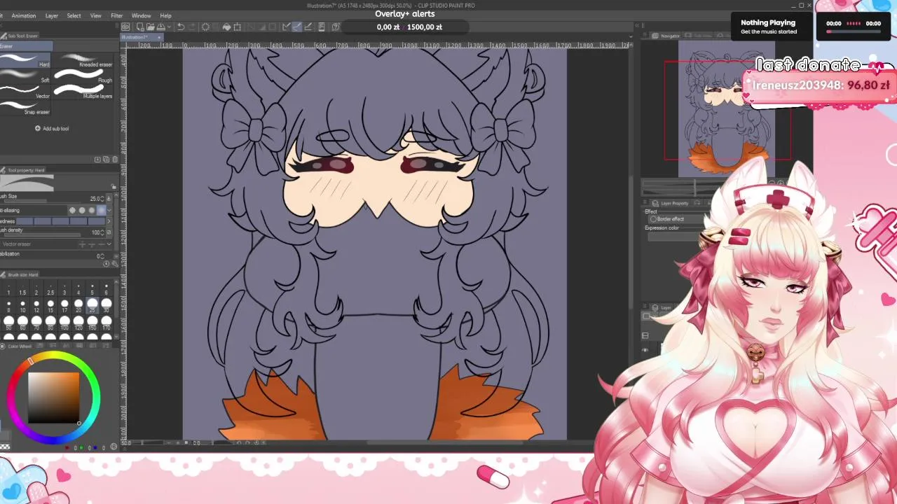Click the Layer Property panel tab
Viewport: 897px width, 504px height.
pyautogui.click(x=671, y=203)
